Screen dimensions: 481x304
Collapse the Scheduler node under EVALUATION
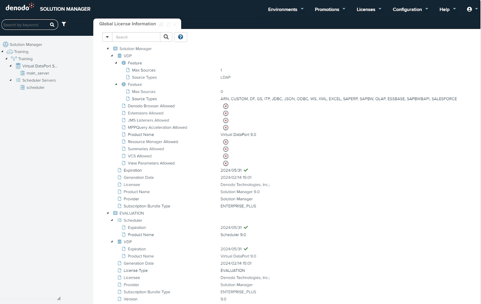tap(112, 220)
